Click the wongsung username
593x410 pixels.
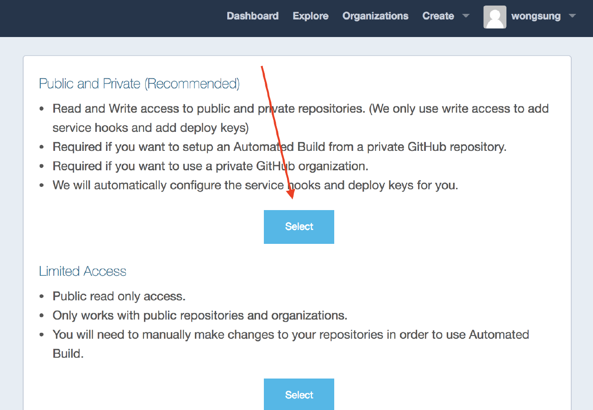coord(536,16)
